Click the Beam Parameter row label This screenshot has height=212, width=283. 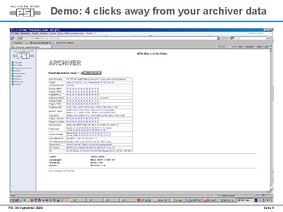(55, 79)
